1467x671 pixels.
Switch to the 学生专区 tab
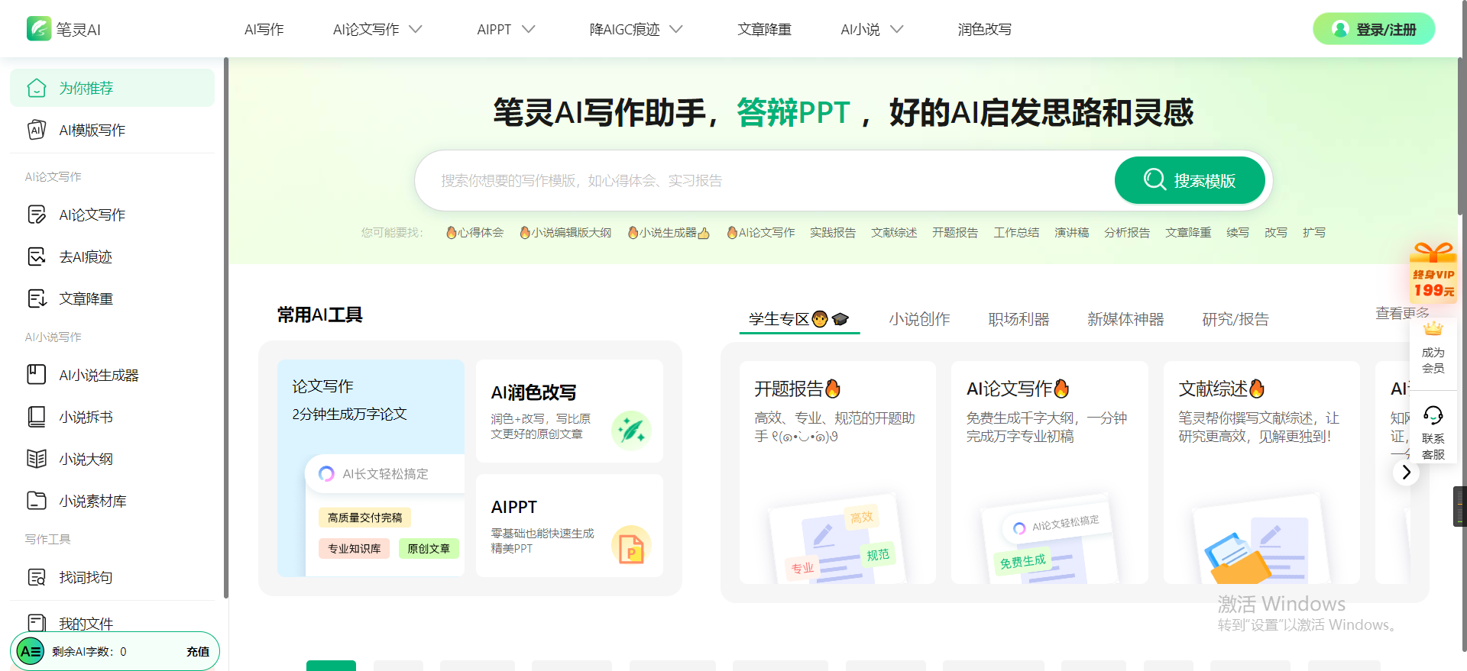tap(799, 319)
